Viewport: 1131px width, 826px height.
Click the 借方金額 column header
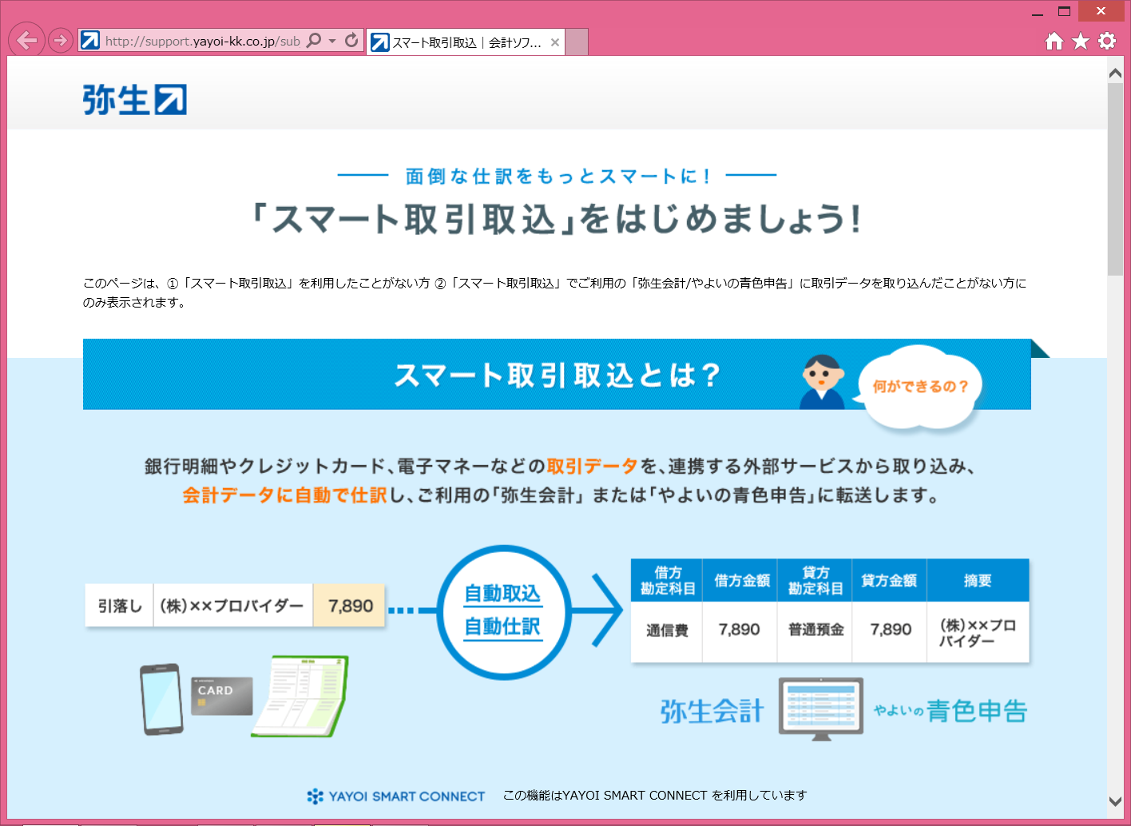pos(741,581)
